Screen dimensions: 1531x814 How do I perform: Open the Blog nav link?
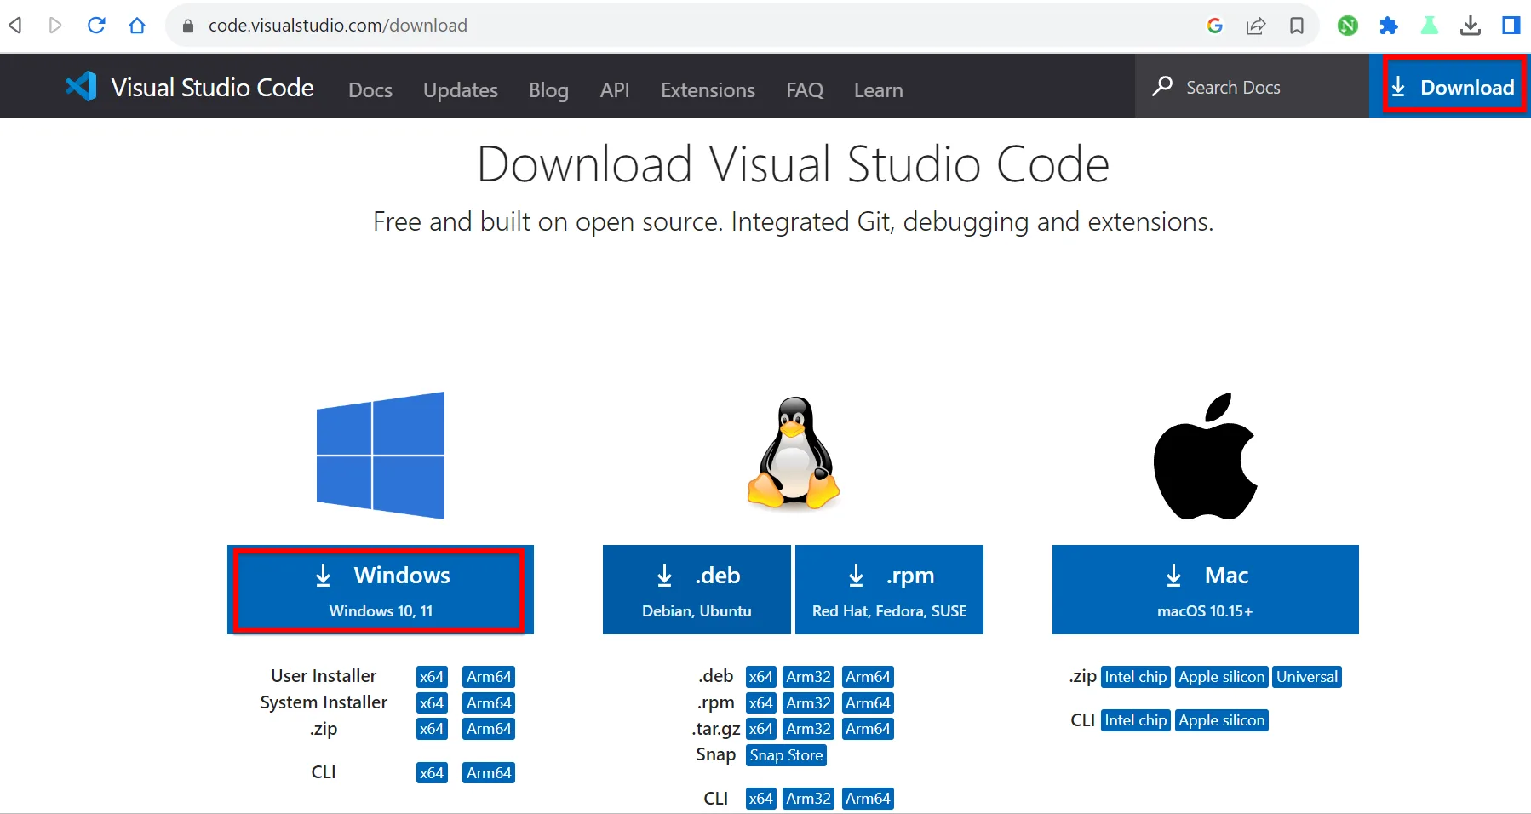pyautogui.click(x=548, y=89)
